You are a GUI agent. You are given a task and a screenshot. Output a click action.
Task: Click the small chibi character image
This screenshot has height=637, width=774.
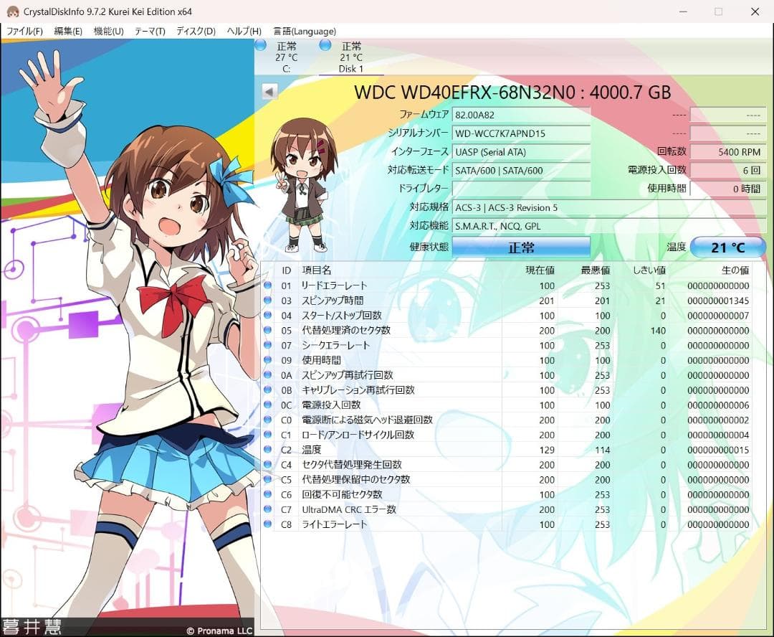[303, 184]
